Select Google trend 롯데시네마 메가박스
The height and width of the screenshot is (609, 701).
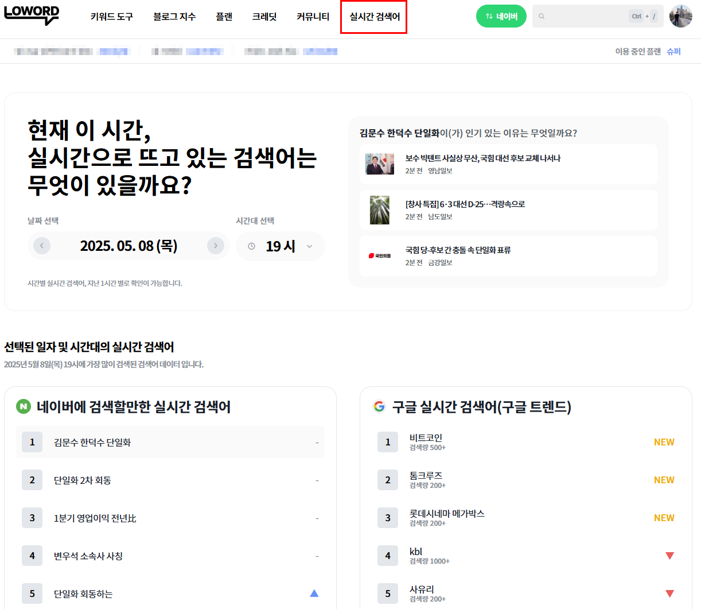tap(526, 518)
